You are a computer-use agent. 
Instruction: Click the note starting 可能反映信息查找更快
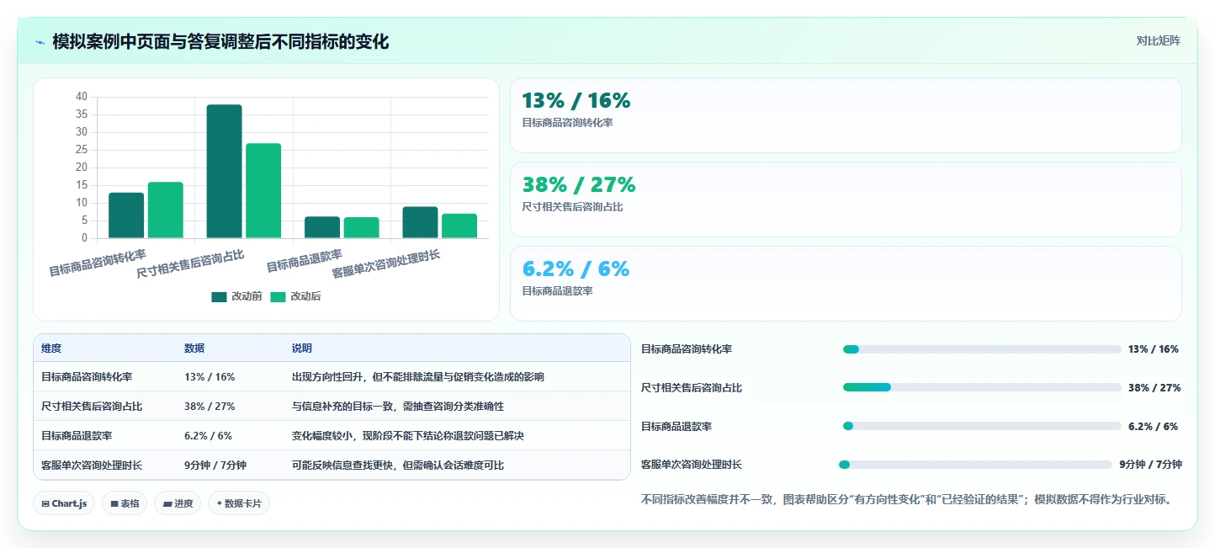pyautogui.click(x=397, y=466)
